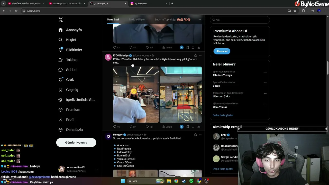Image resolution: width=329 pixels, height=185 pixels.
Task: Open Köfteci Yusuf storefront photo
Action: coord(181,95)
